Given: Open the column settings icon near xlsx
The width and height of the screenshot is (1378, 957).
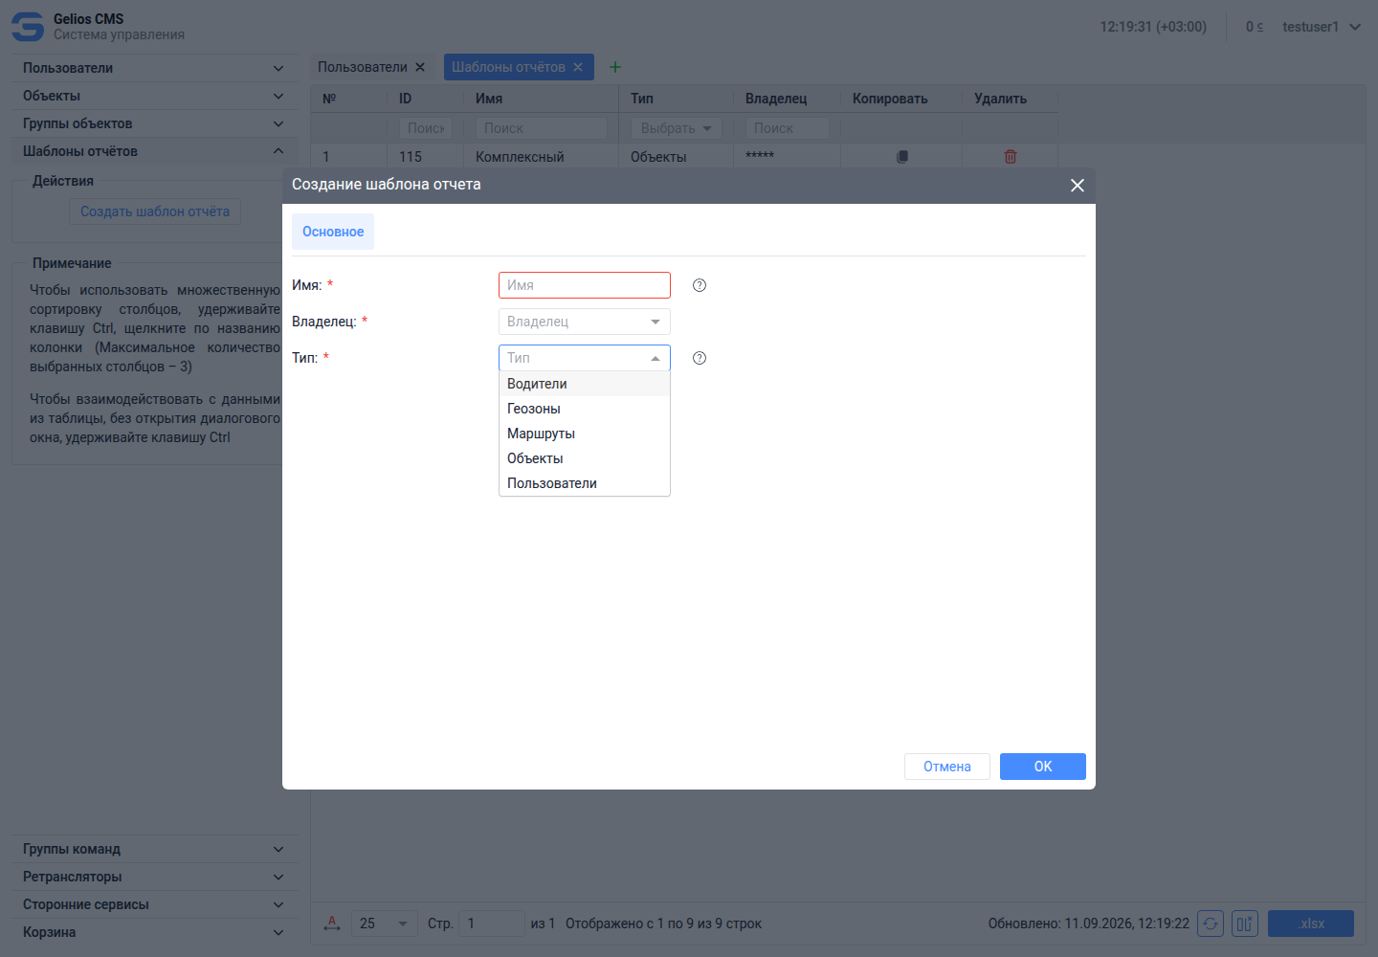Looking at the screenshot, I should [1245, 924].
